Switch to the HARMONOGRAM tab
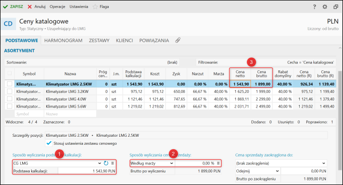Viewport: 343px width, 185px height. (63, 40)
